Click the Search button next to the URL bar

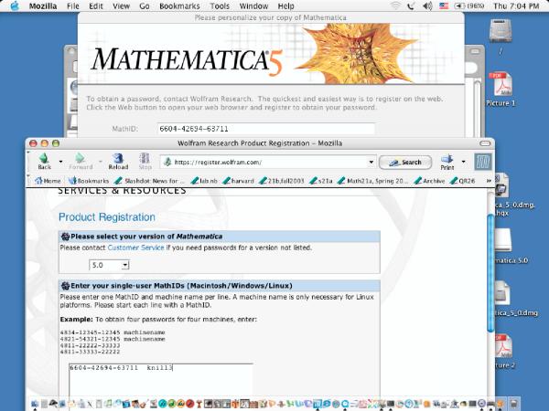coord(405,162)
